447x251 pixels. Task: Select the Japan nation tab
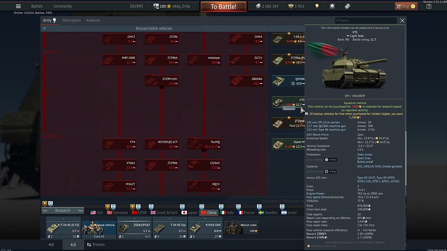pos(189,213)
